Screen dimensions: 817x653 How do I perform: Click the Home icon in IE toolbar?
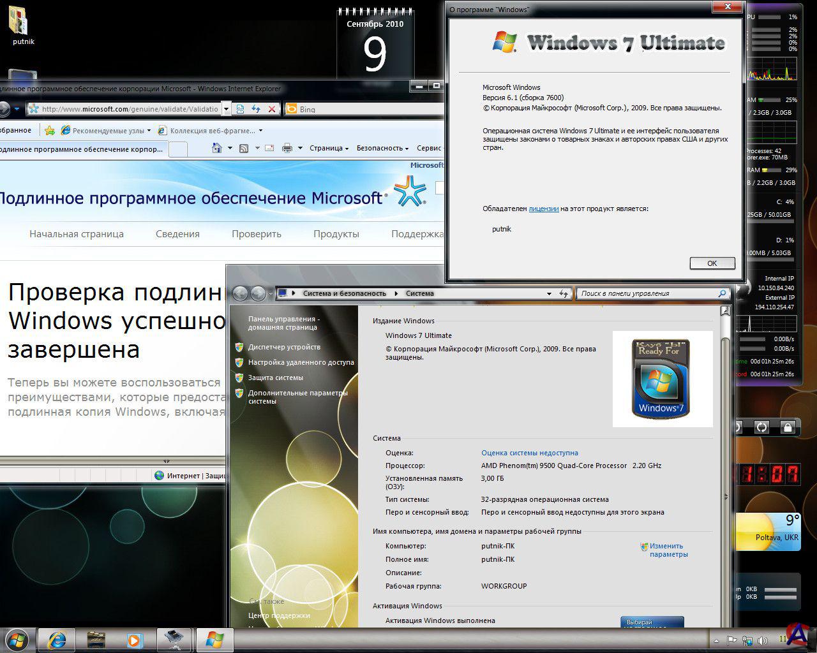pos(217,148)
